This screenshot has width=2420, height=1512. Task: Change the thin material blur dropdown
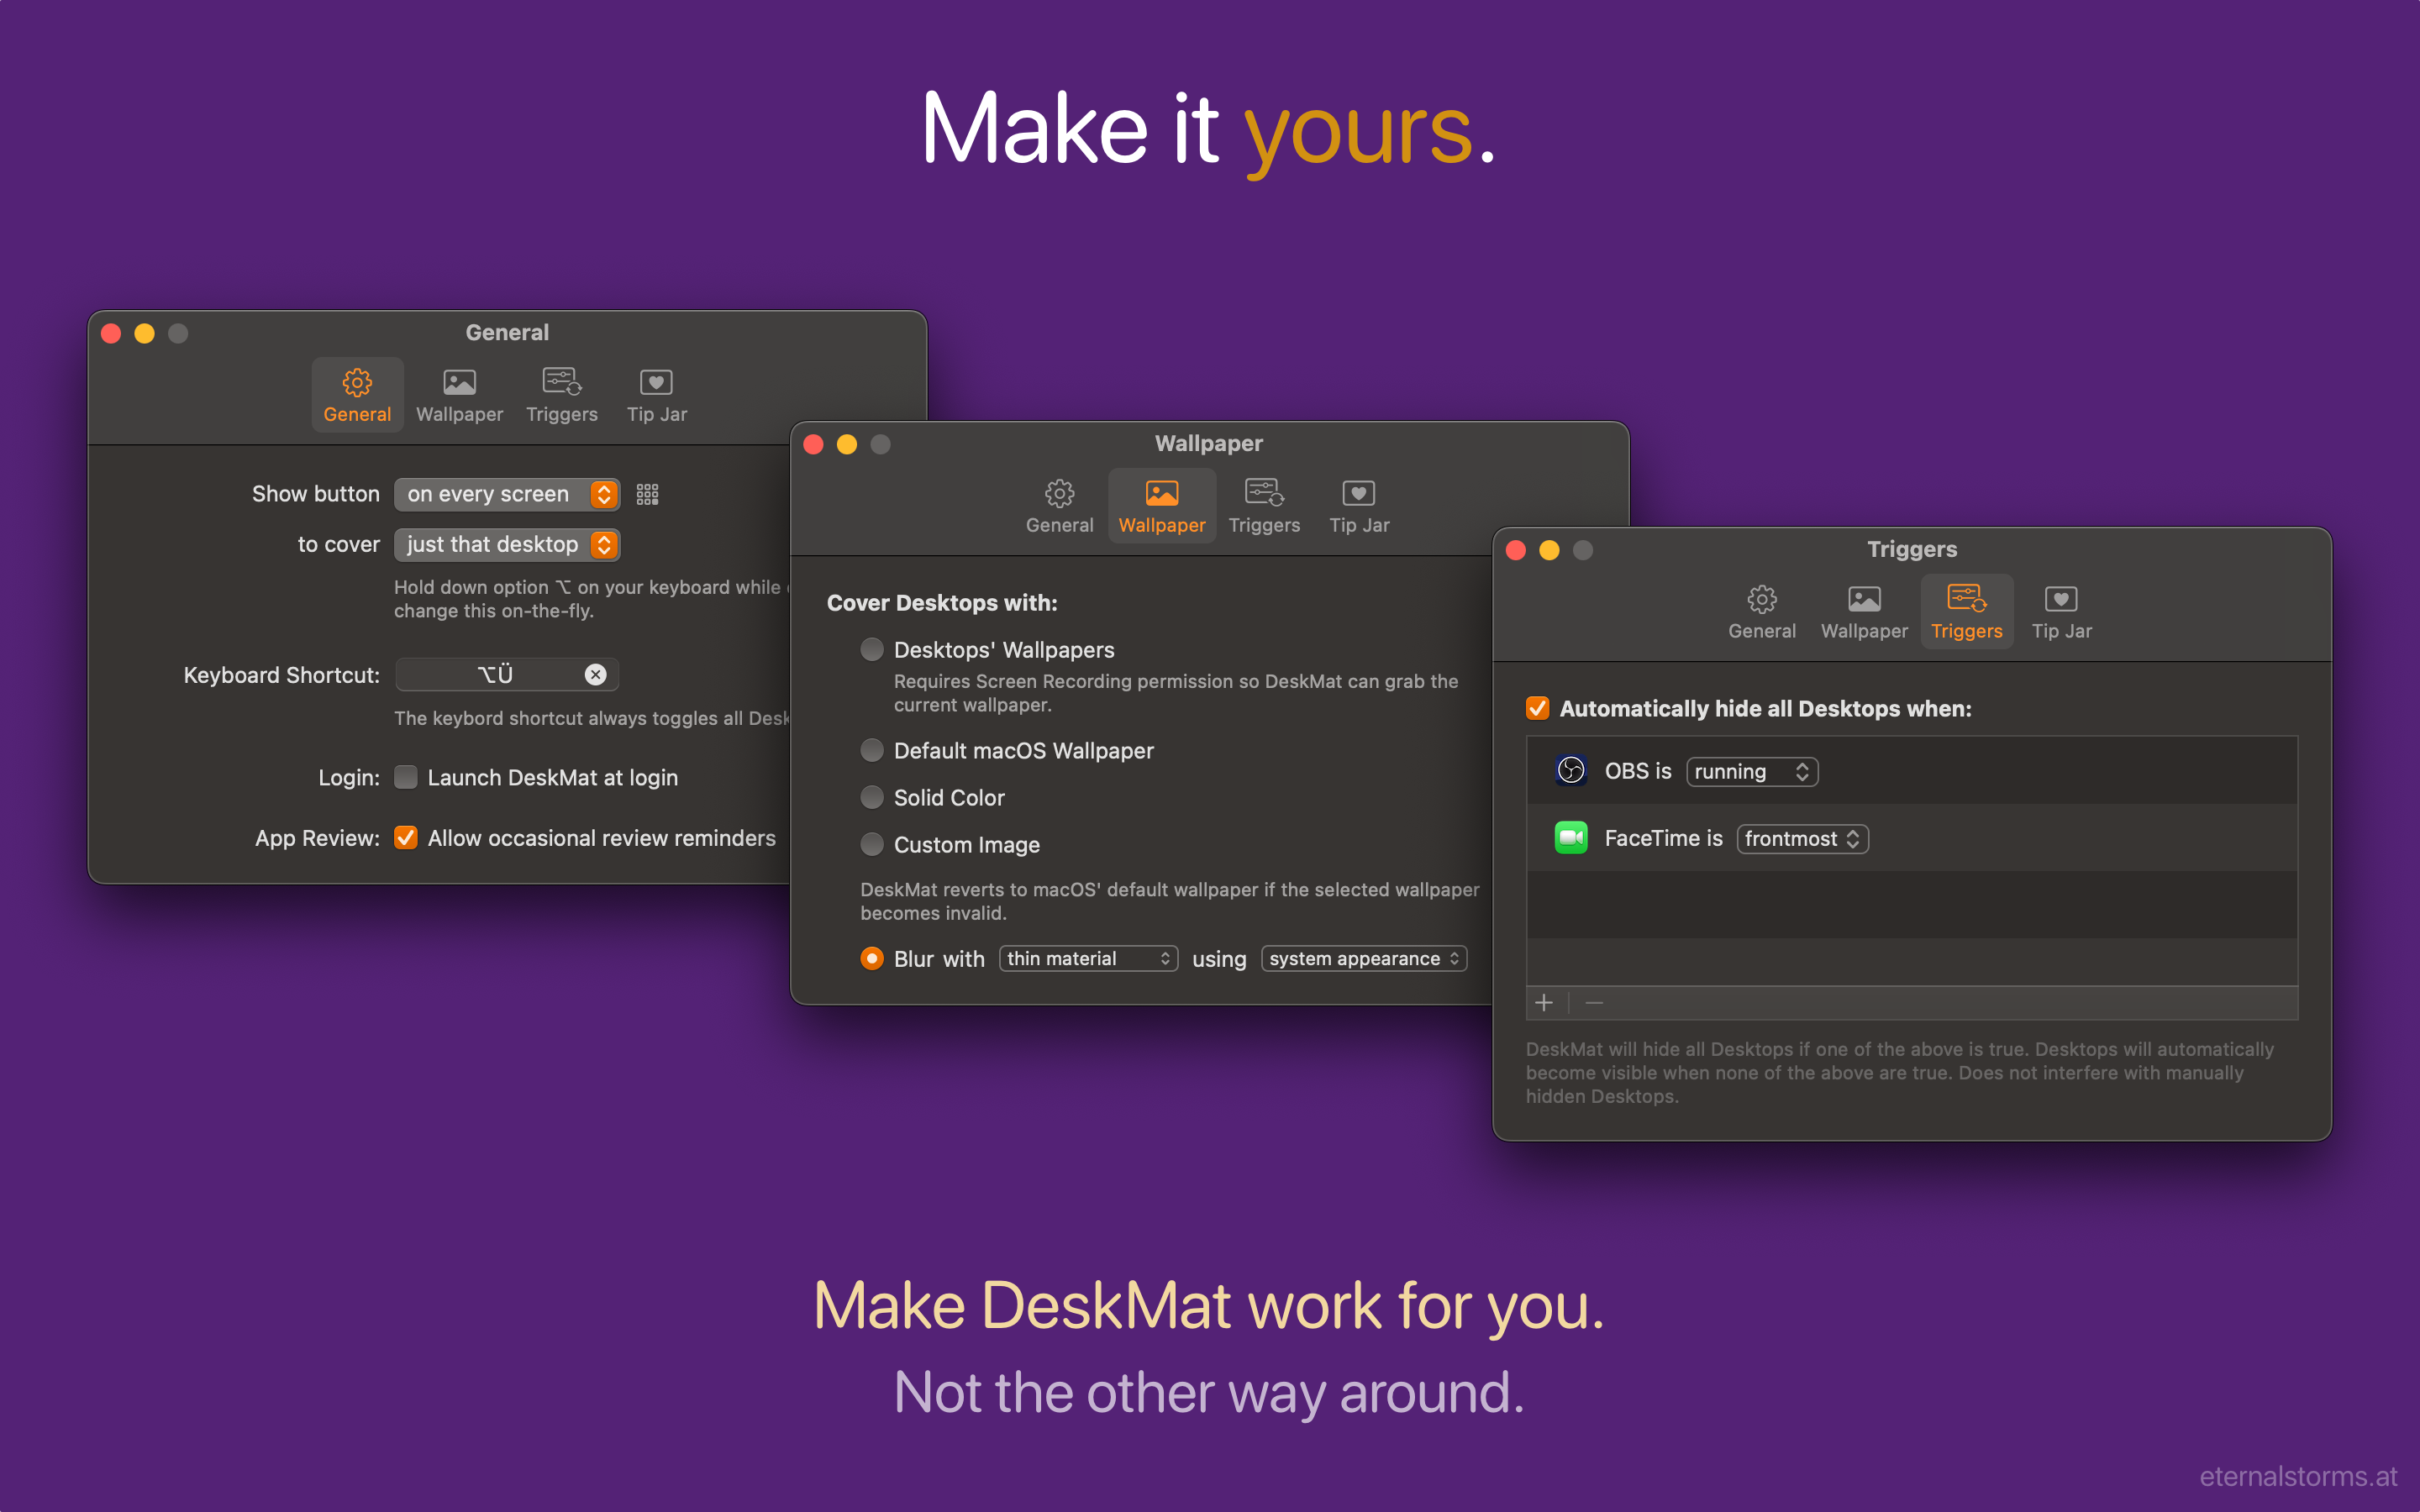pos(1088,958)
